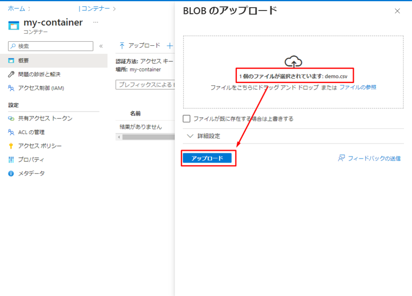Click the magnifier icon in search box
This screenshot has width=412, height=296.
[13, 46]
